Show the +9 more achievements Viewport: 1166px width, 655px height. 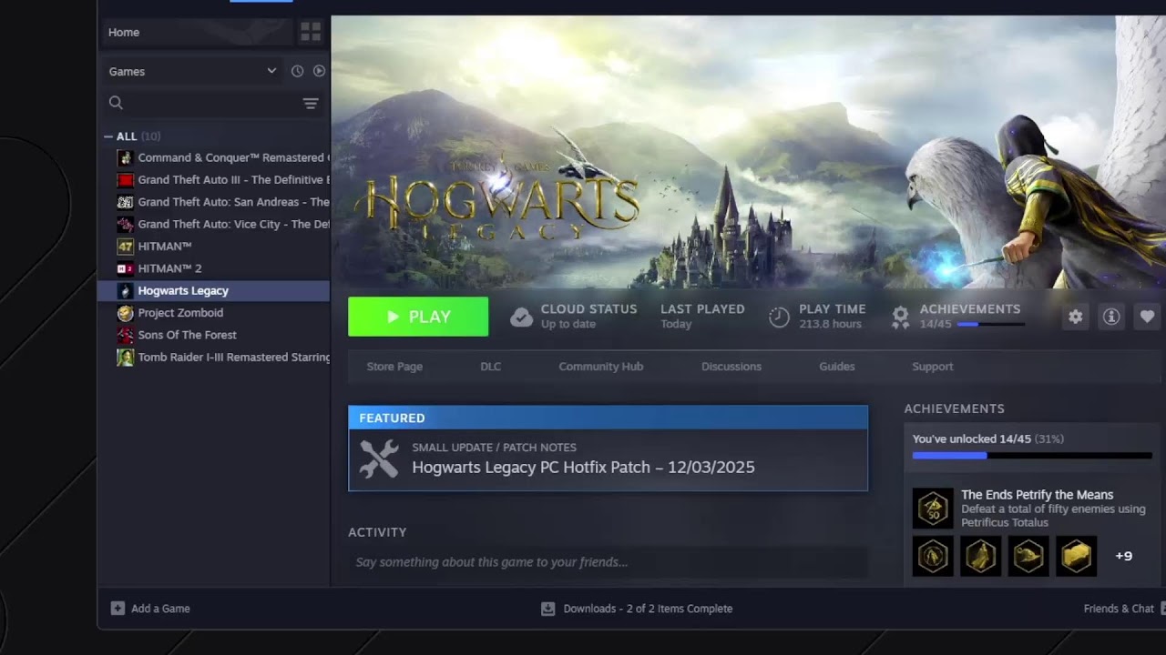click(x=1124, y=556)
